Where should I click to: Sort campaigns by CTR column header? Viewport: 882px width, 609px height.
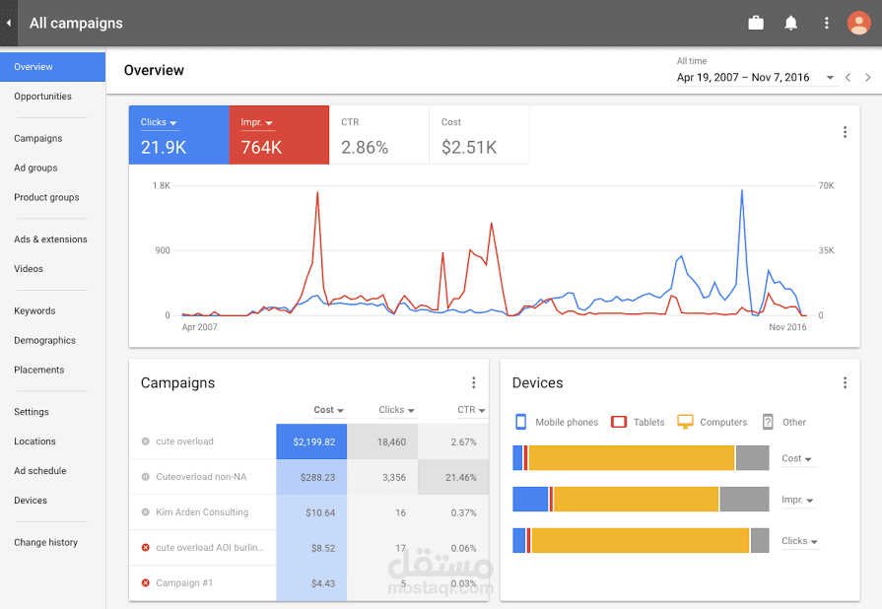471,410
